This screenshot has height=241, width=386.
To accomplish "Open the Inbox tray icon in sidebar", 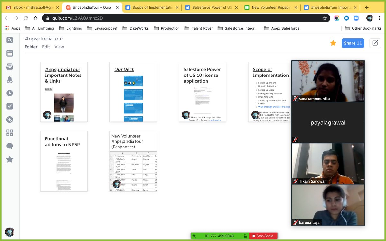I will (10, 67).
